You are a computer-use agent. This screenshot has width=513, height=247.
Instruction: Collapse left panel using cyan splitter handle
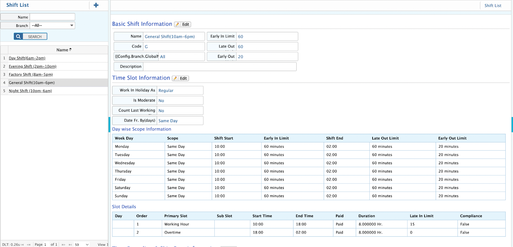tap(109, 124)
